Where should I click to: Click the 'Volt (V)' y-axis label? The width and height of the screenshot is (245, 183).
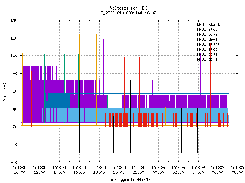point(5,91)
